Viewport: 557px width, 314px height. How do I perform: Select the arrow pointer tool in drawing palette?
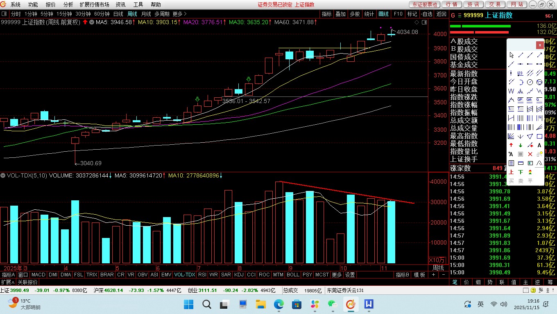point(511,55)
